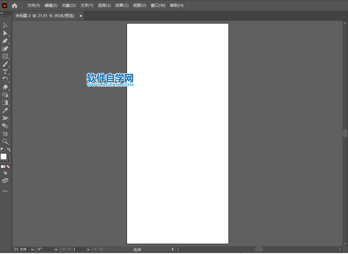
Task: Open the 效果(C) menu
Action: (122, 5)
